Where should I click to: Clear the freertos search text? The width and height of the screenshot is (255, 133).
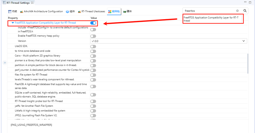pyautogui.click(x=237, y=11)
